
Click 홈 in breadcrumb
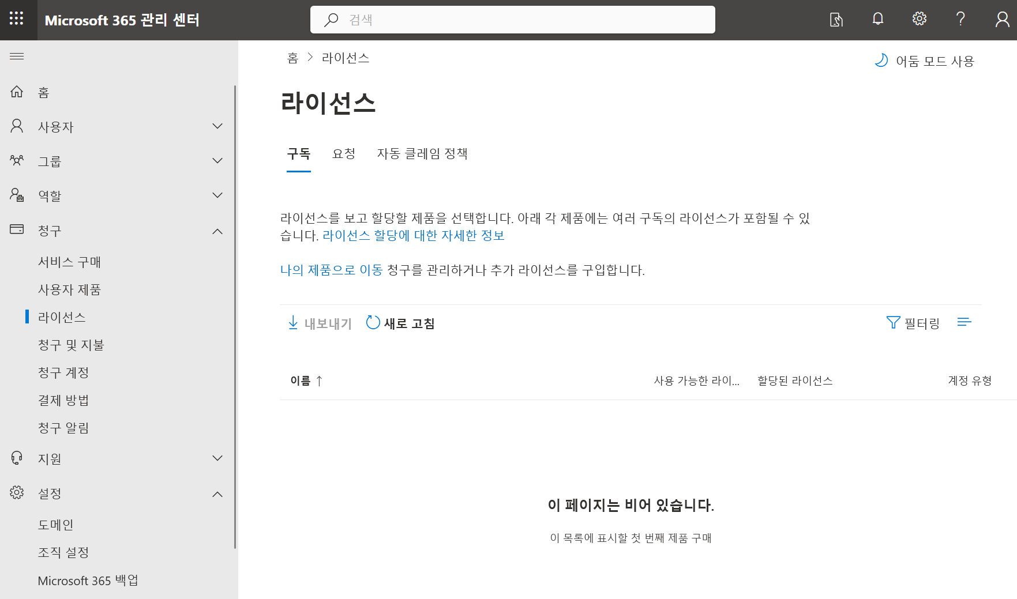292,58
